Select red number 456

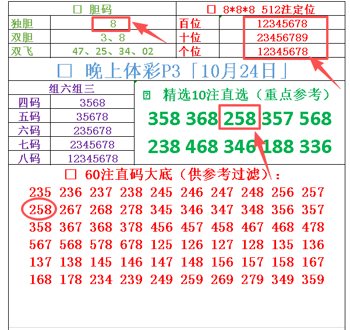[x=161, y=227]
